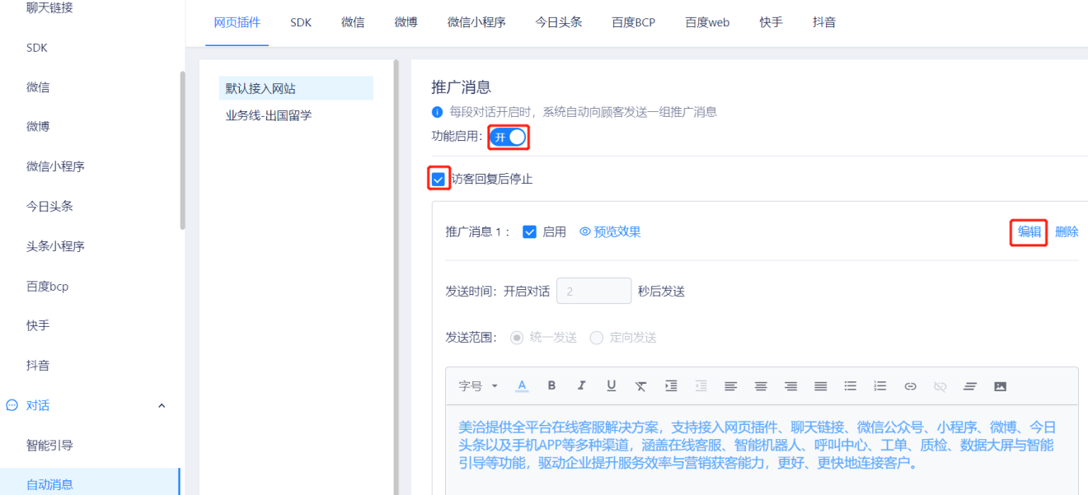
Task: Switch to 今日头条 tab
Action: coord(559,22)
